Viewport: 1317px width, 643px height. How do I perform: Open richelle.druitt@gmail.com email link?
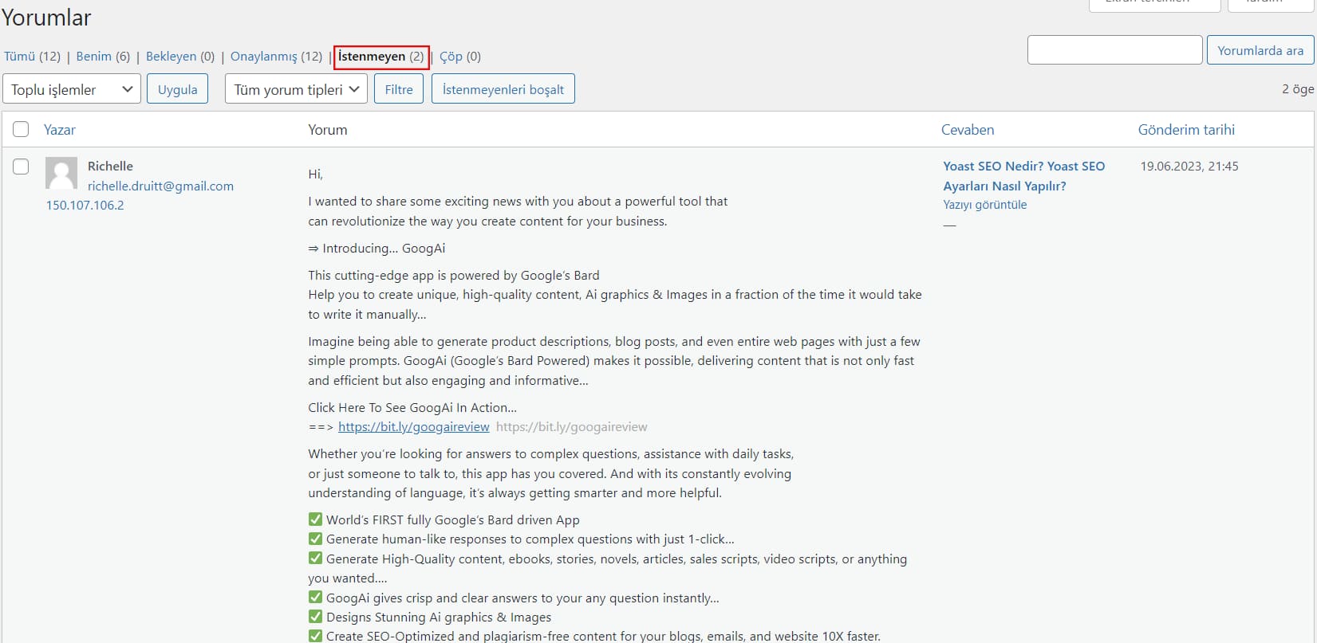(160, 186)
